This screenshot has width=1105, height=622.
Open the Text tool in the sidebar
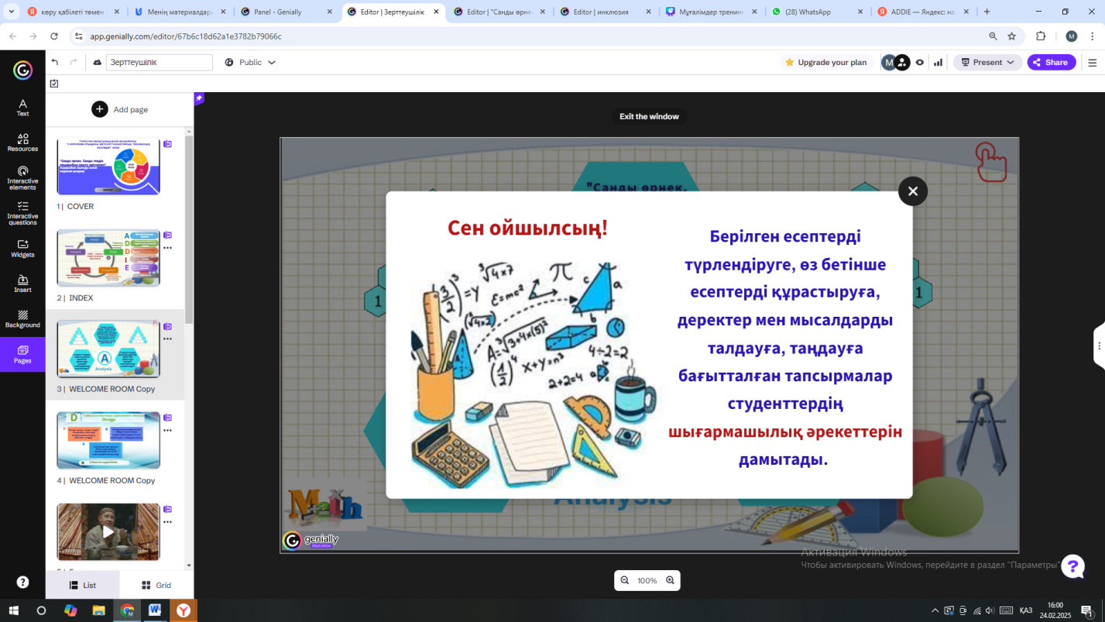[x=22, y=108]
